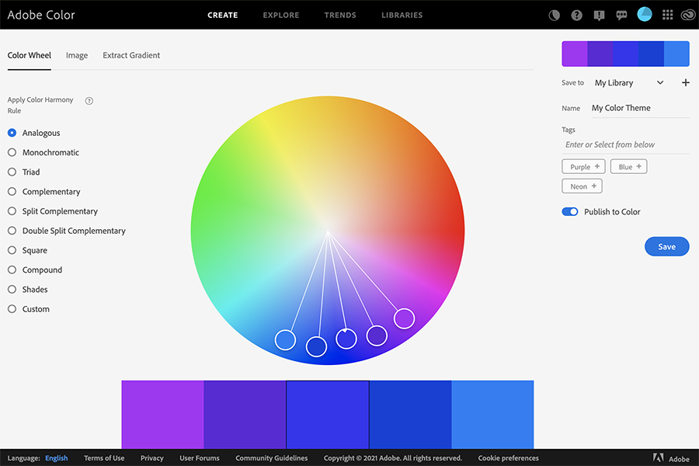The image size is (699, 466).
Task: Click the royal blue color wheel handle
Action: [x=317, y=346]
